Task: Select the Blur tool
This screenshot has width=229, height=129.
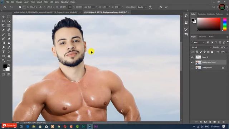Action: pos(9,43)
